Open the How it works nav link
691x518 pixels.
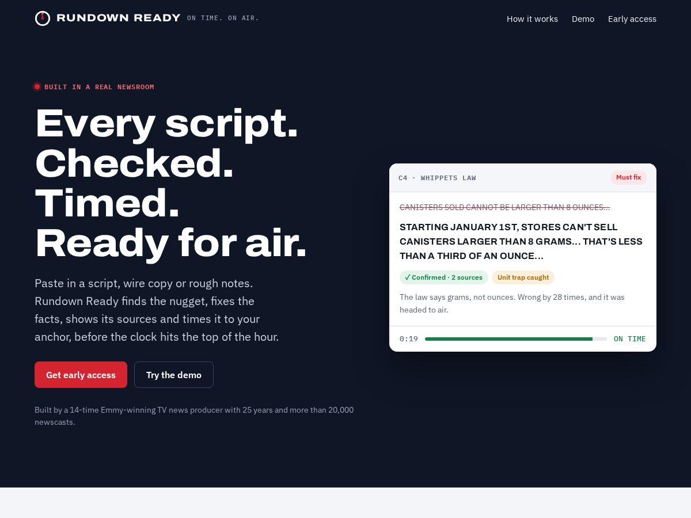(x=532, y=19)
